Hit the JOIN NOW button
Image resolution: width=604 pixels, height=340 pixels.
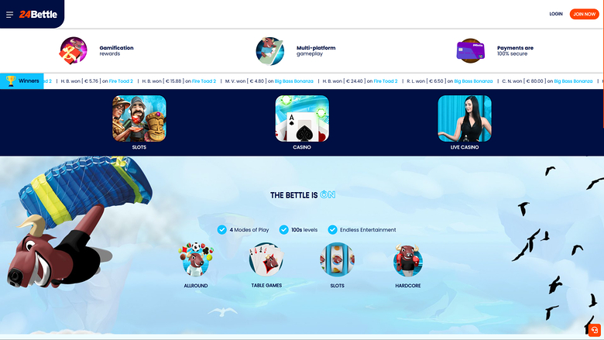coord(585,14)
